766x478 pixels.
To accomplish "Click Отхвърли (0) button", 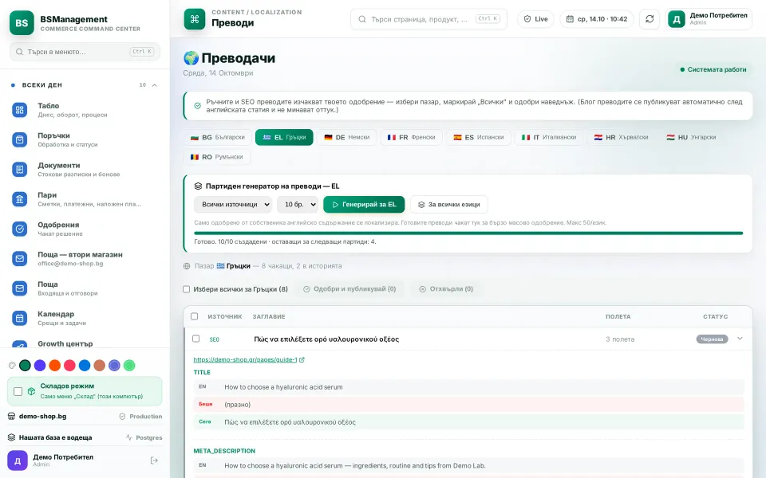I will tap(447, 289).
